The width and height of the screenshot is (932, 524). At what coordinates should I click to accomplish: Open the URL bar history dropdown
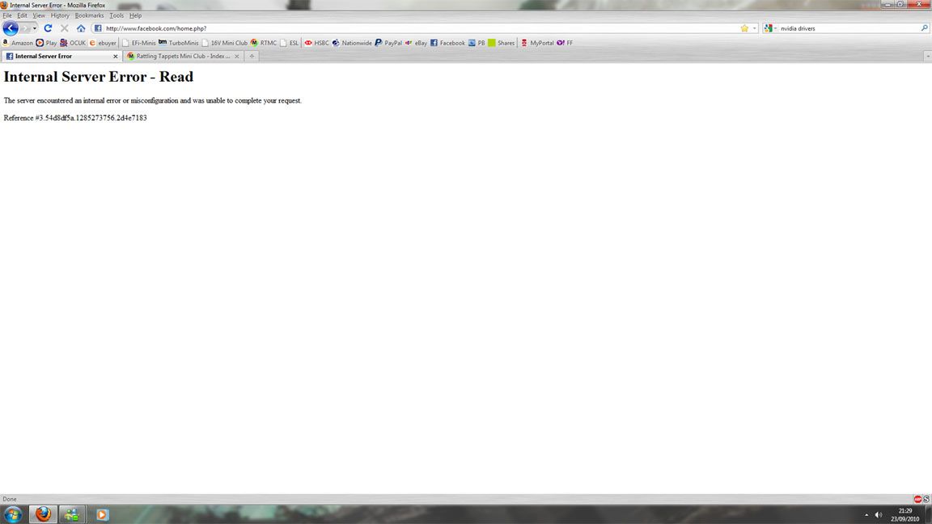click(x=755, y=28)
